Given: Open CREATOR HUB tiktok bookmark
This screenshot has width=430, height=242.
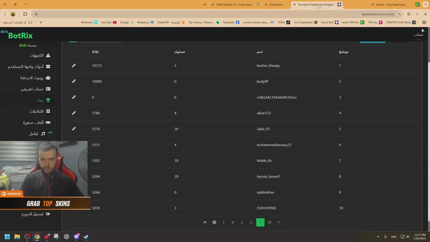Looking at the screenshot, I should coord(401,23).
